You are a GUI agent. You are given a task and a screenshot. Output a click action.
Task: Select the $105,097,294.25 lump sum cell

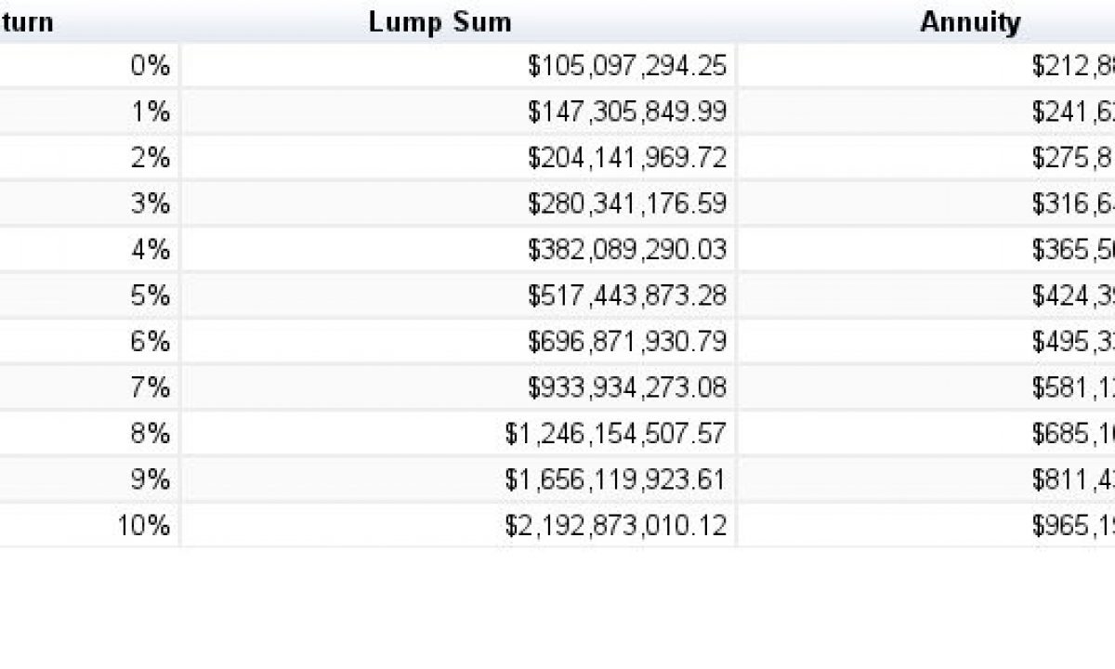click(627, 66)
